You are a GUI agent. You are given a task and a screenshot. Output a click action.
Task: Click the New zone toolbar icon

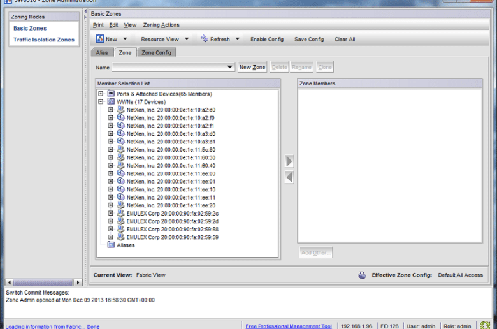coord(100,39)
